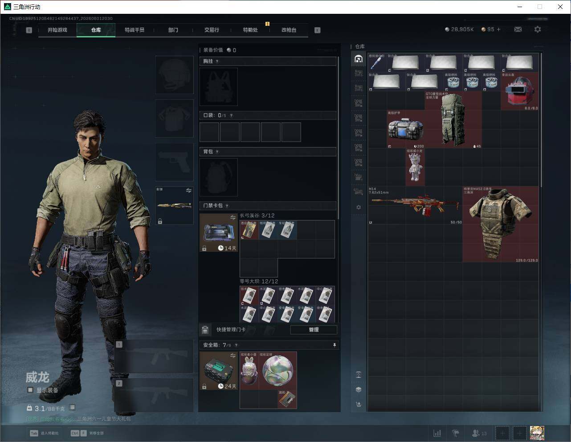
Task: Click the warehouse vertical scrollbar
Action: click(x=541, y=120)
